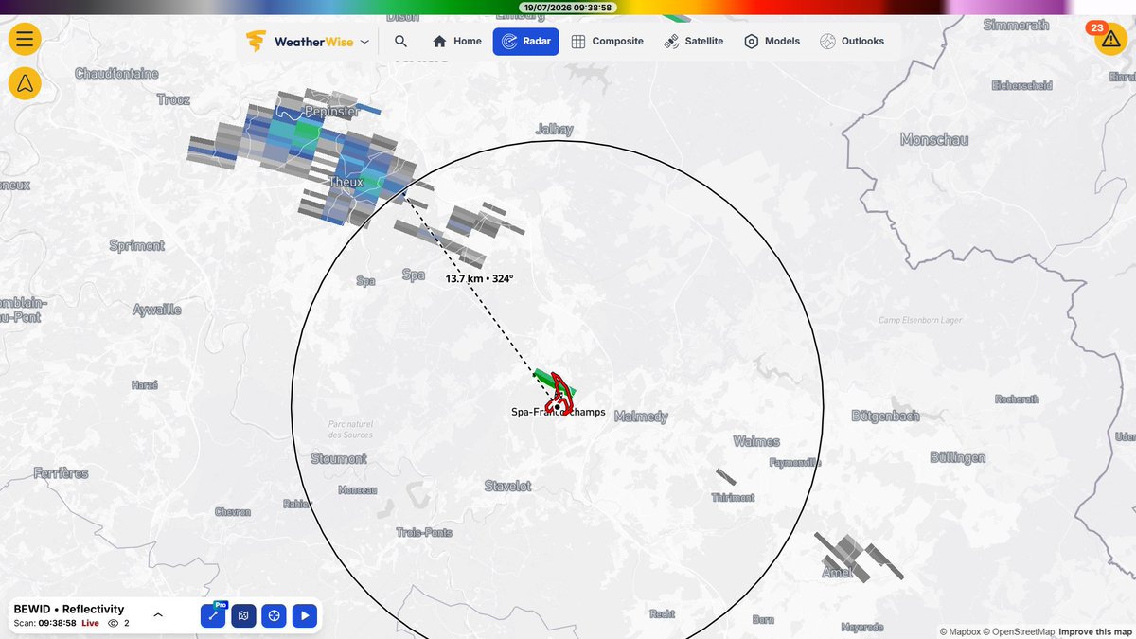Open the Satellite tab
Viewport: 1136px width, 639px height.
click(694, 42)
